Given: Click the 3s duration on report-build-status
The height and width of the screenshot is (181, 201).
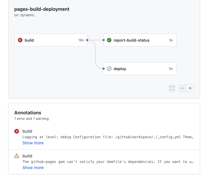Looking at the screenshot, I should point(171,40).
